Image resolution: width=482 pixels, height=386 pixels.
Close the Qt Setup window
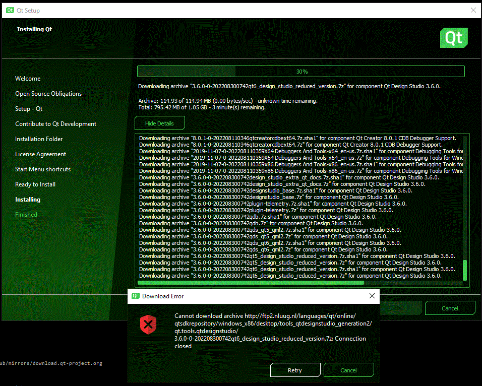(x=473, y=10)
